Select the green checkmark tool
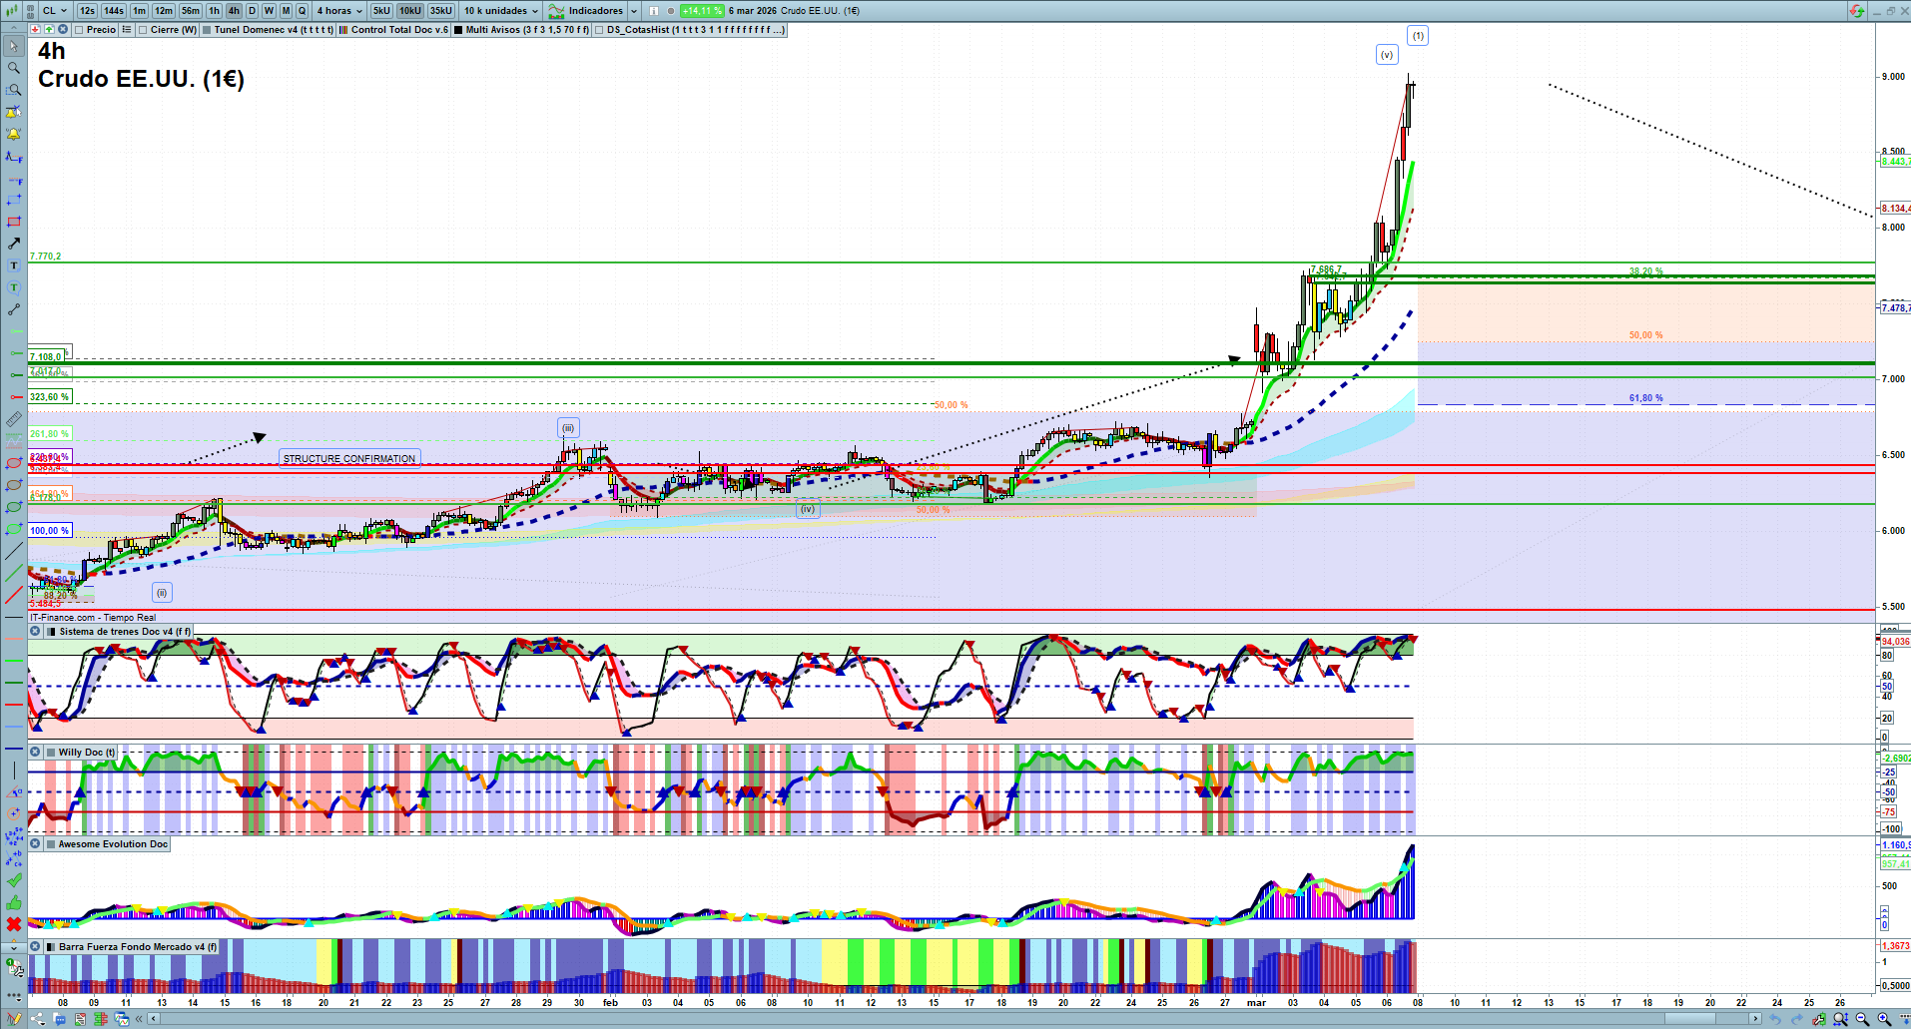1911x1029 pixels. pyautogui.click(x=14, y=880)
